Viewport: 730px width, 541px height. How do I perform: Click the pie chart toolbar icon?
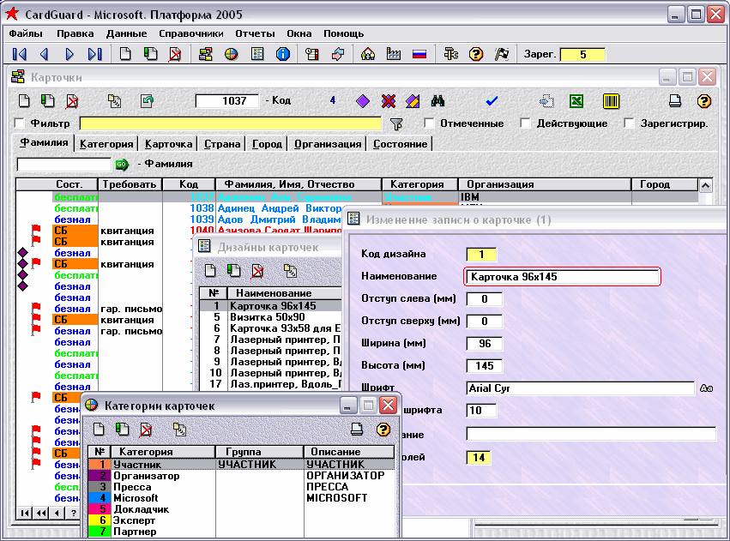tap(231, 54)
